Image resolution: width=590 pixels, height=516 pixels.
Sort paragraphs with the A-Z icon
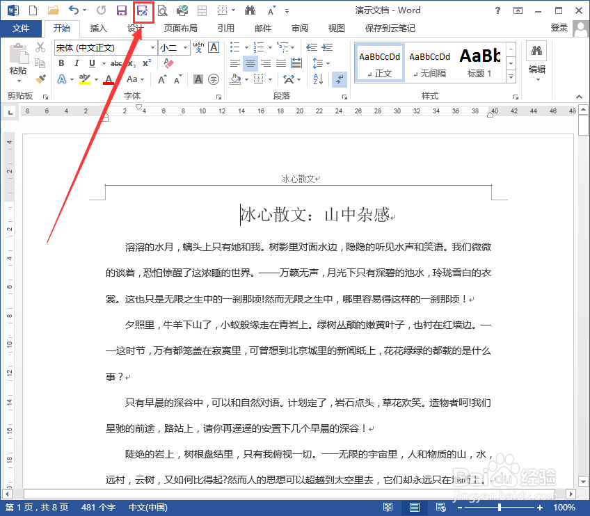(x=318, y=79)
